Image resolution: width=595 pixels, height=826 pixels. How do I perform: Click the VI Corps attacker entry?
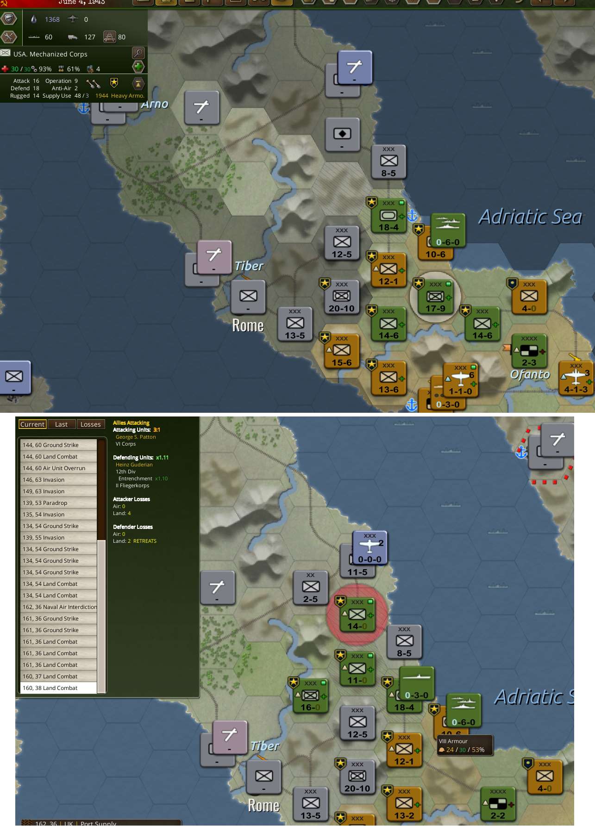point(125,444)
